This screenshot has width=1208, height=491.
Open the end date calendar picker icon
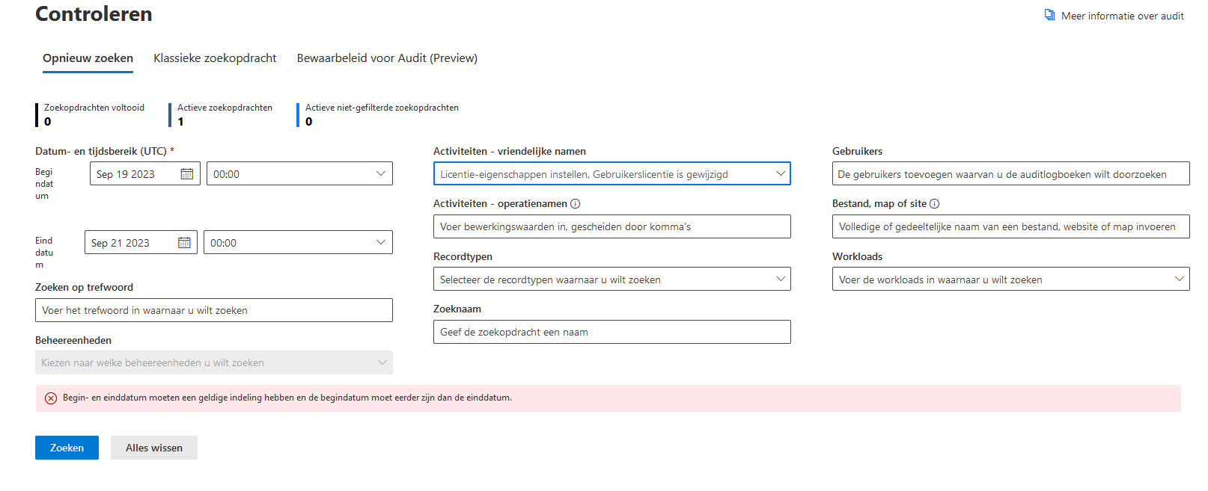point(184,243)
